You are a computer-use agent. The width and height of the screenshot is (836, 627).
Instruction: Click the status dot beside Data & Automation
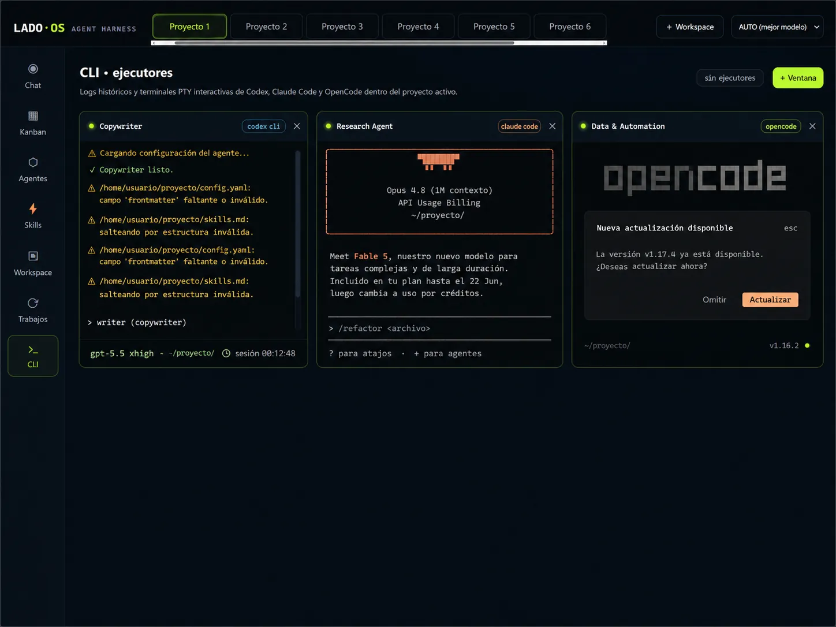click(583, 126)
